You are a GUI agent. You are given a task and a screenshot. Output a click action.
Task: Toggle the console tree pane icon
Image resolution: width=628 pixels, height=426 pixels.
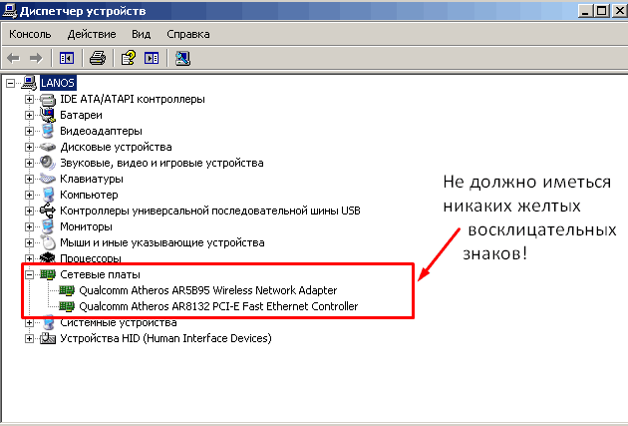[67, 58]
